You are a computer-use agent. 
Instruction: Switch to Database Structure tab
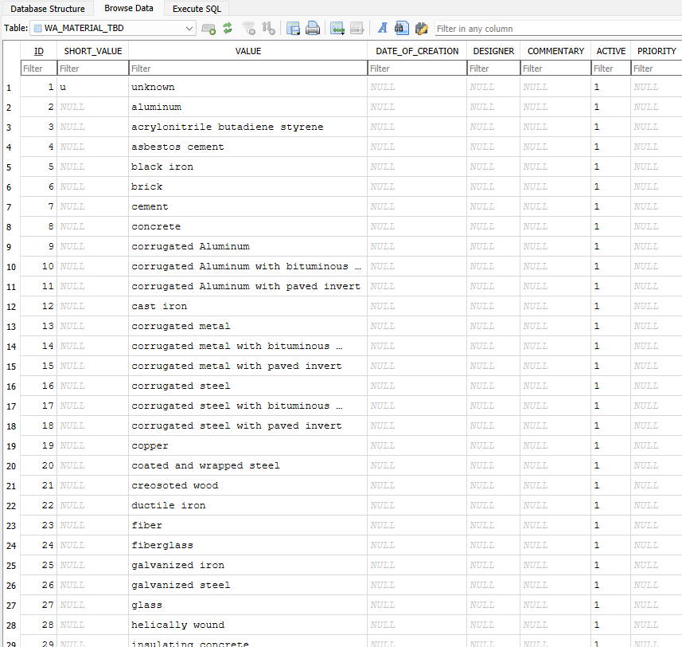click(48, 9)
